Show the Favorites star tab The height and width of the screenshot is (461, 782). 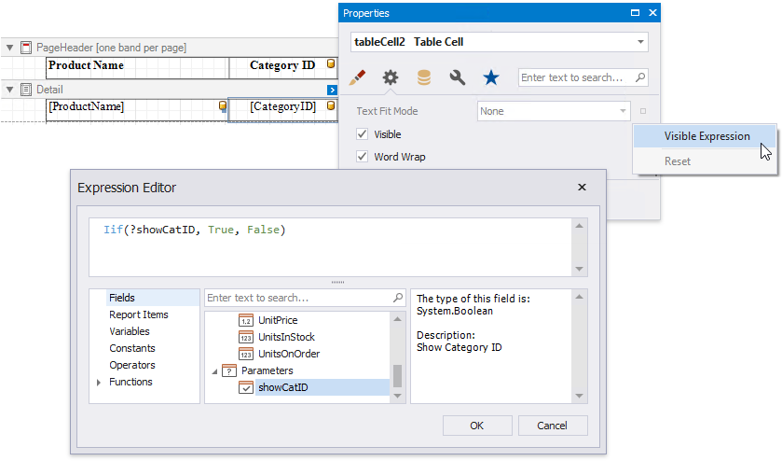pos(490,77)
